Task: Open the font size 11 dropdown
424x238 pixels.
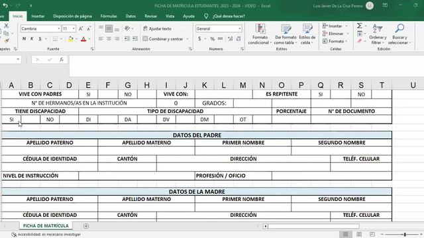Action: point(74,28)
